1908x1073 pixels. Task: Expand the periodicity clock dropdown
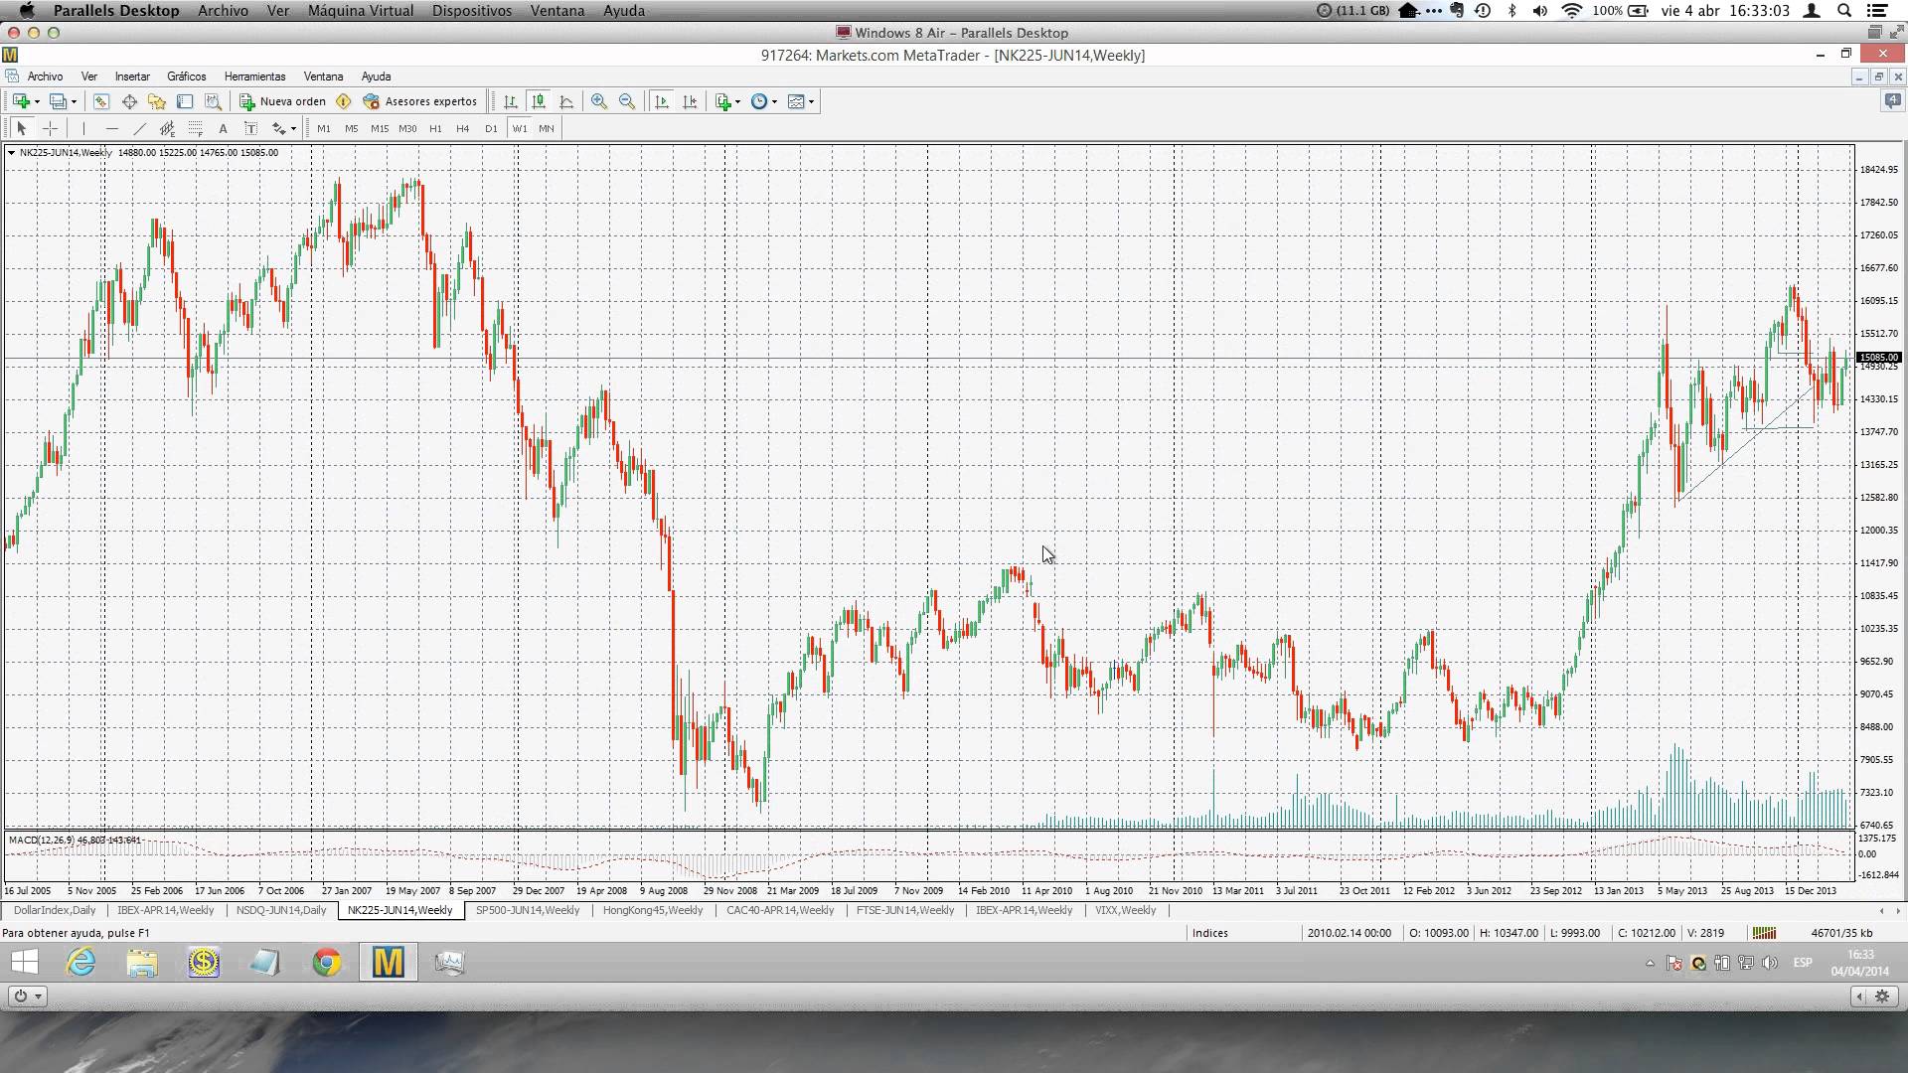[774, 101]
